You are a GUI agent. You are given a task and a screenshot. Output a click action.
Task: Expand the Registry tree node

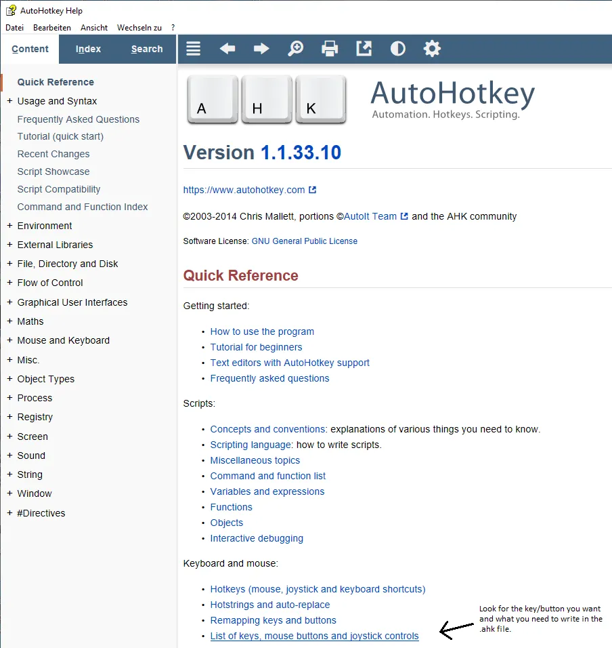9,417
